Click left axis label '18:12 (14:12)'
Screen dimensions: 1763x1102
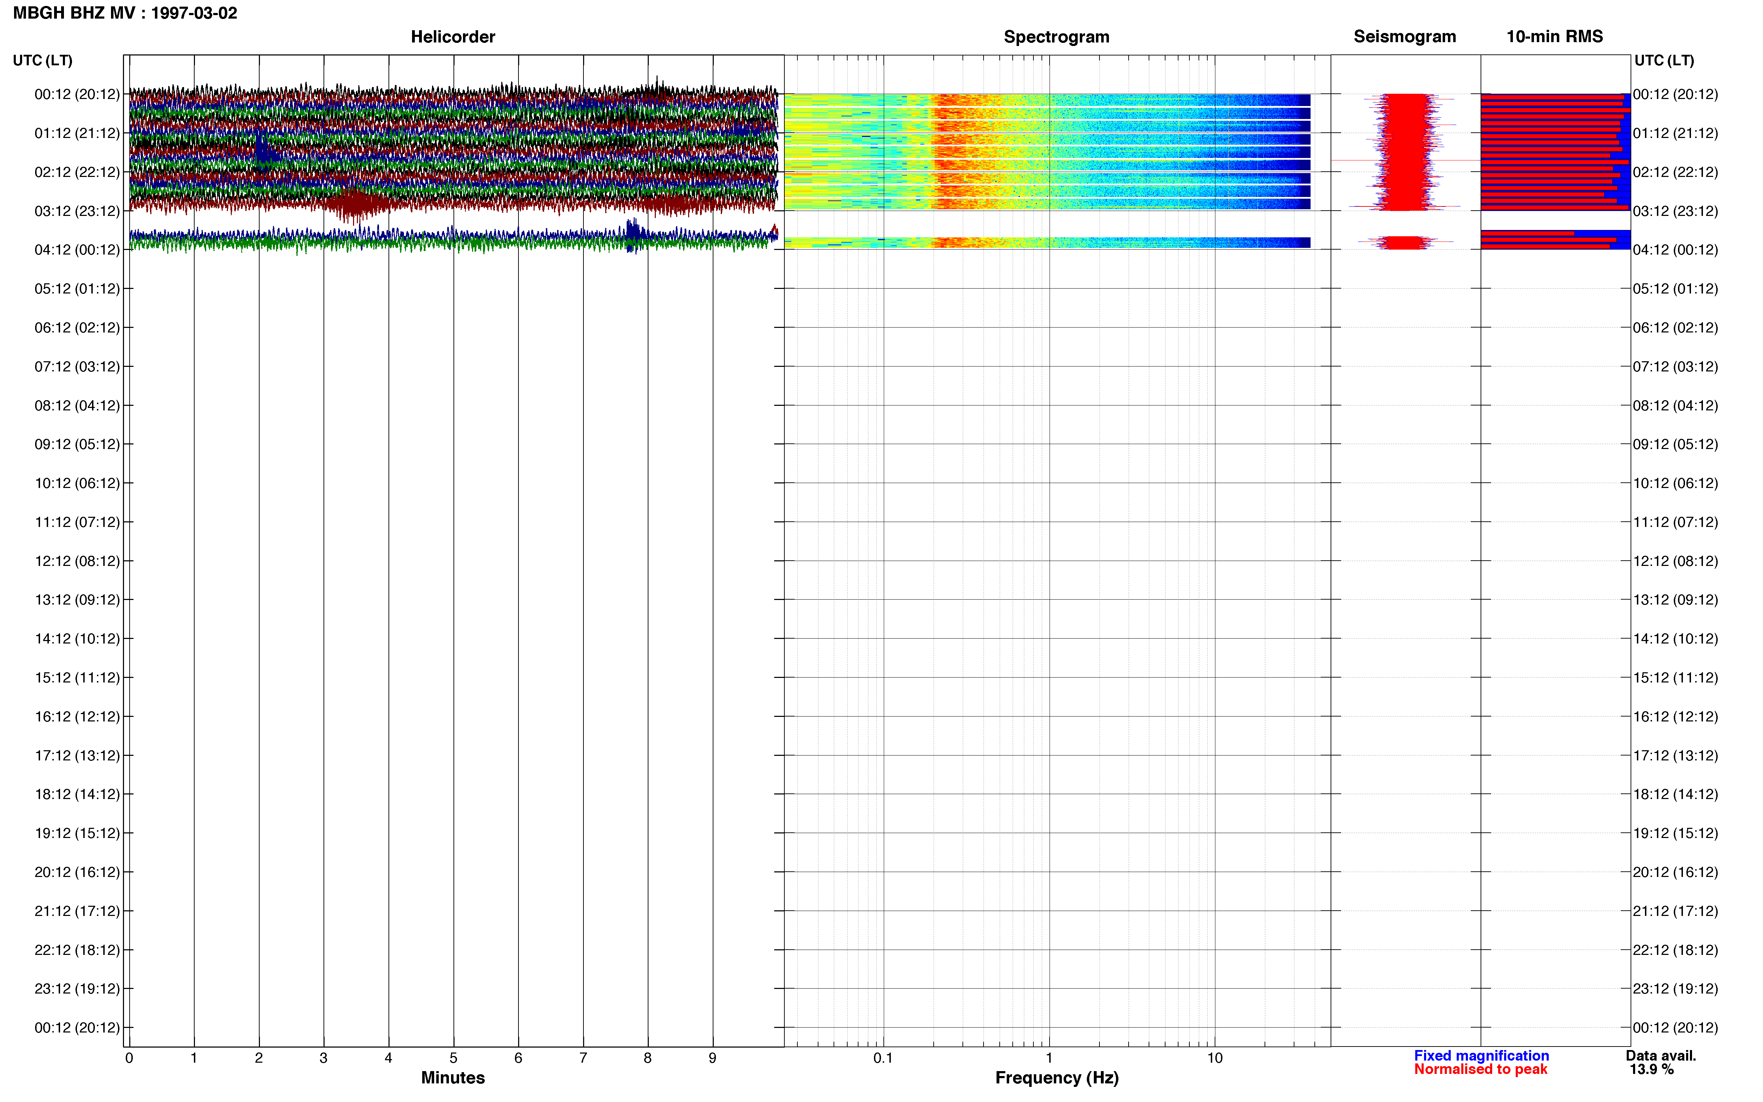click(x=77, y=794)
